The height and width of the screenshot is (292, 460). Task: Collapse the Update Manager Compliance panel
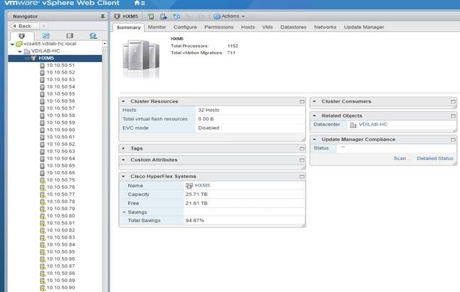pos(315,140)
